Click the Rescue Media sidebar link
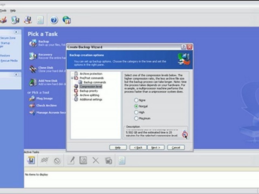The height and width of the screenshot is (194, 259). 9,61
